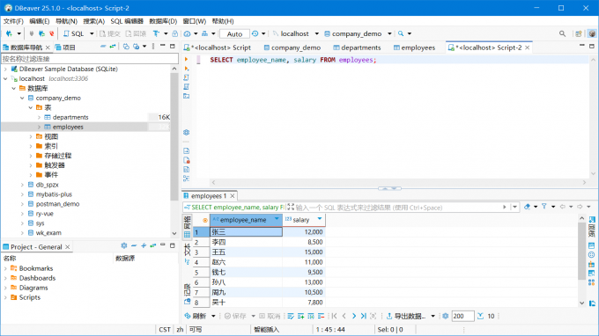
Task: Select the mybatis-plus database
Action: click(x=54, y=194)
